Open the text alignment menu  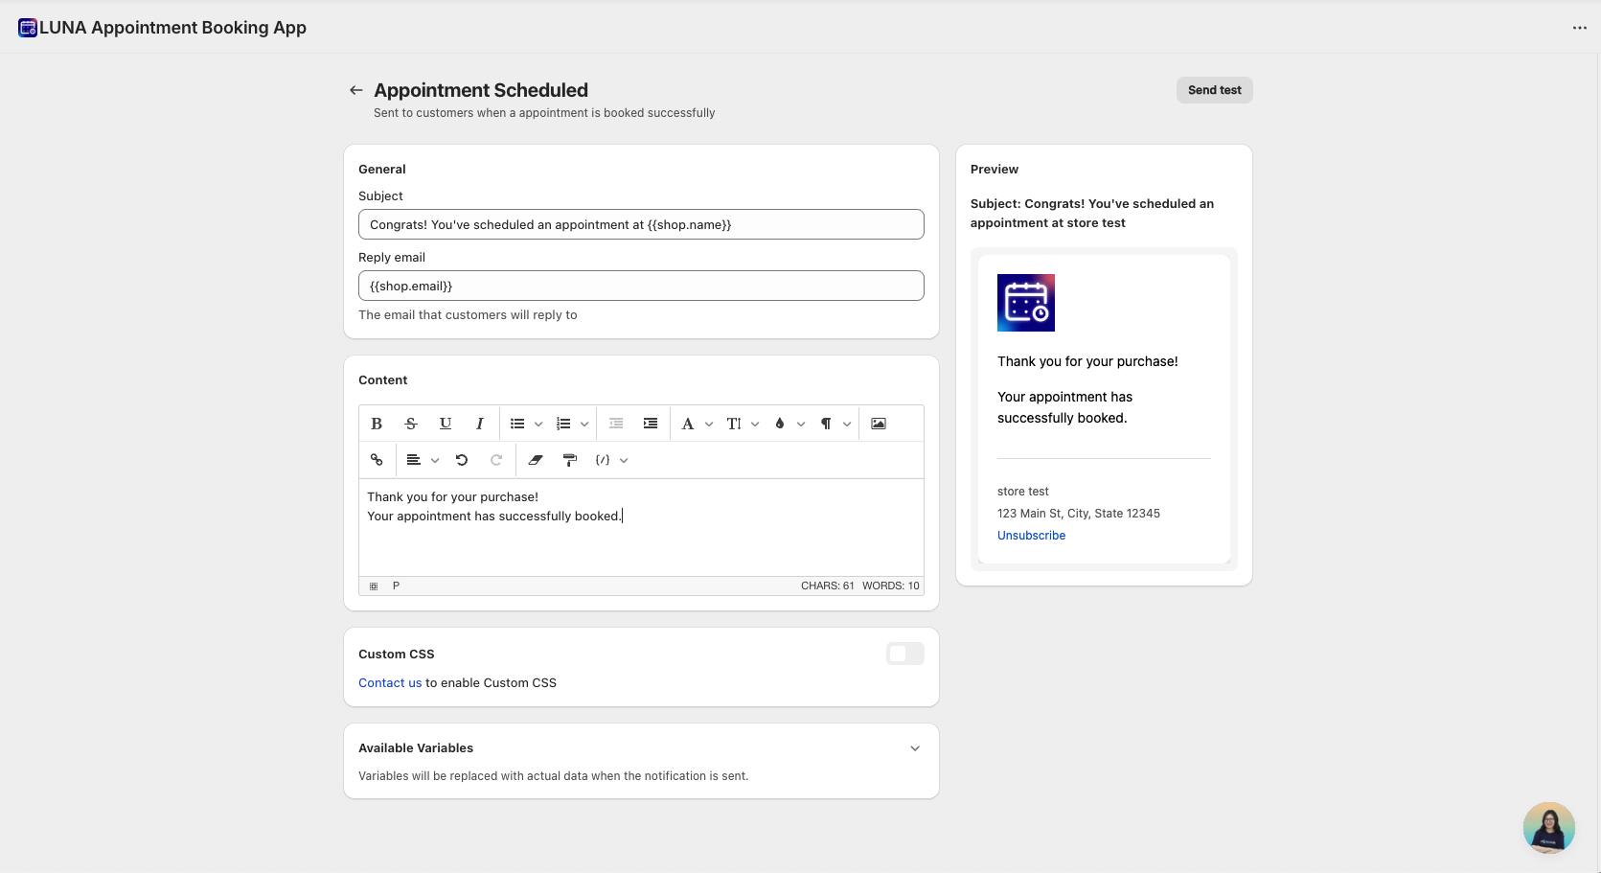tap(422, 460)
